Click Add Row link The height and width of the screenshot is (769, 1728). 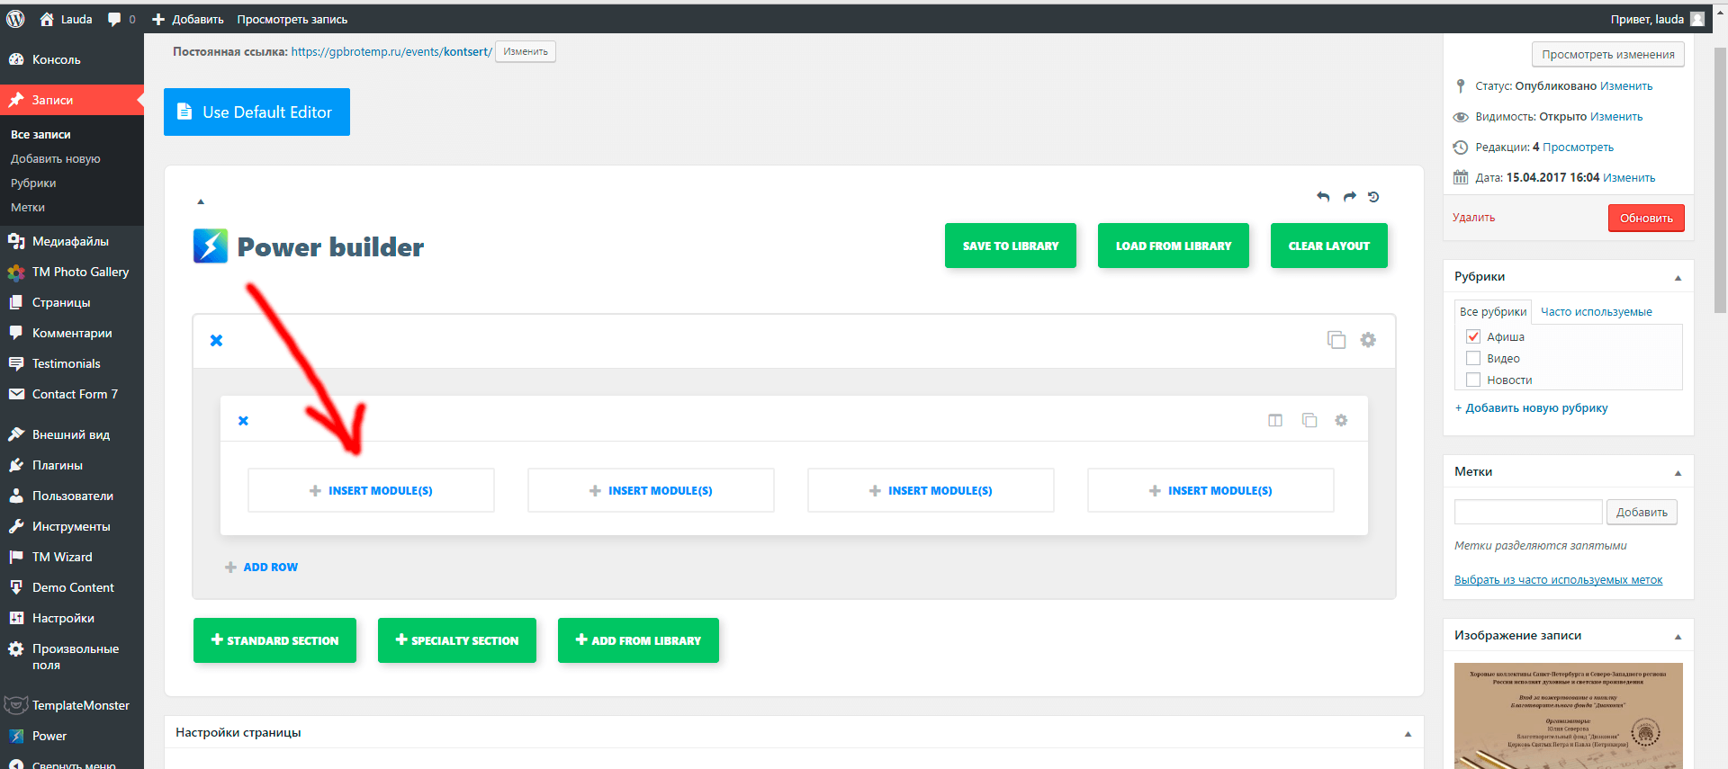click(261, 568)
